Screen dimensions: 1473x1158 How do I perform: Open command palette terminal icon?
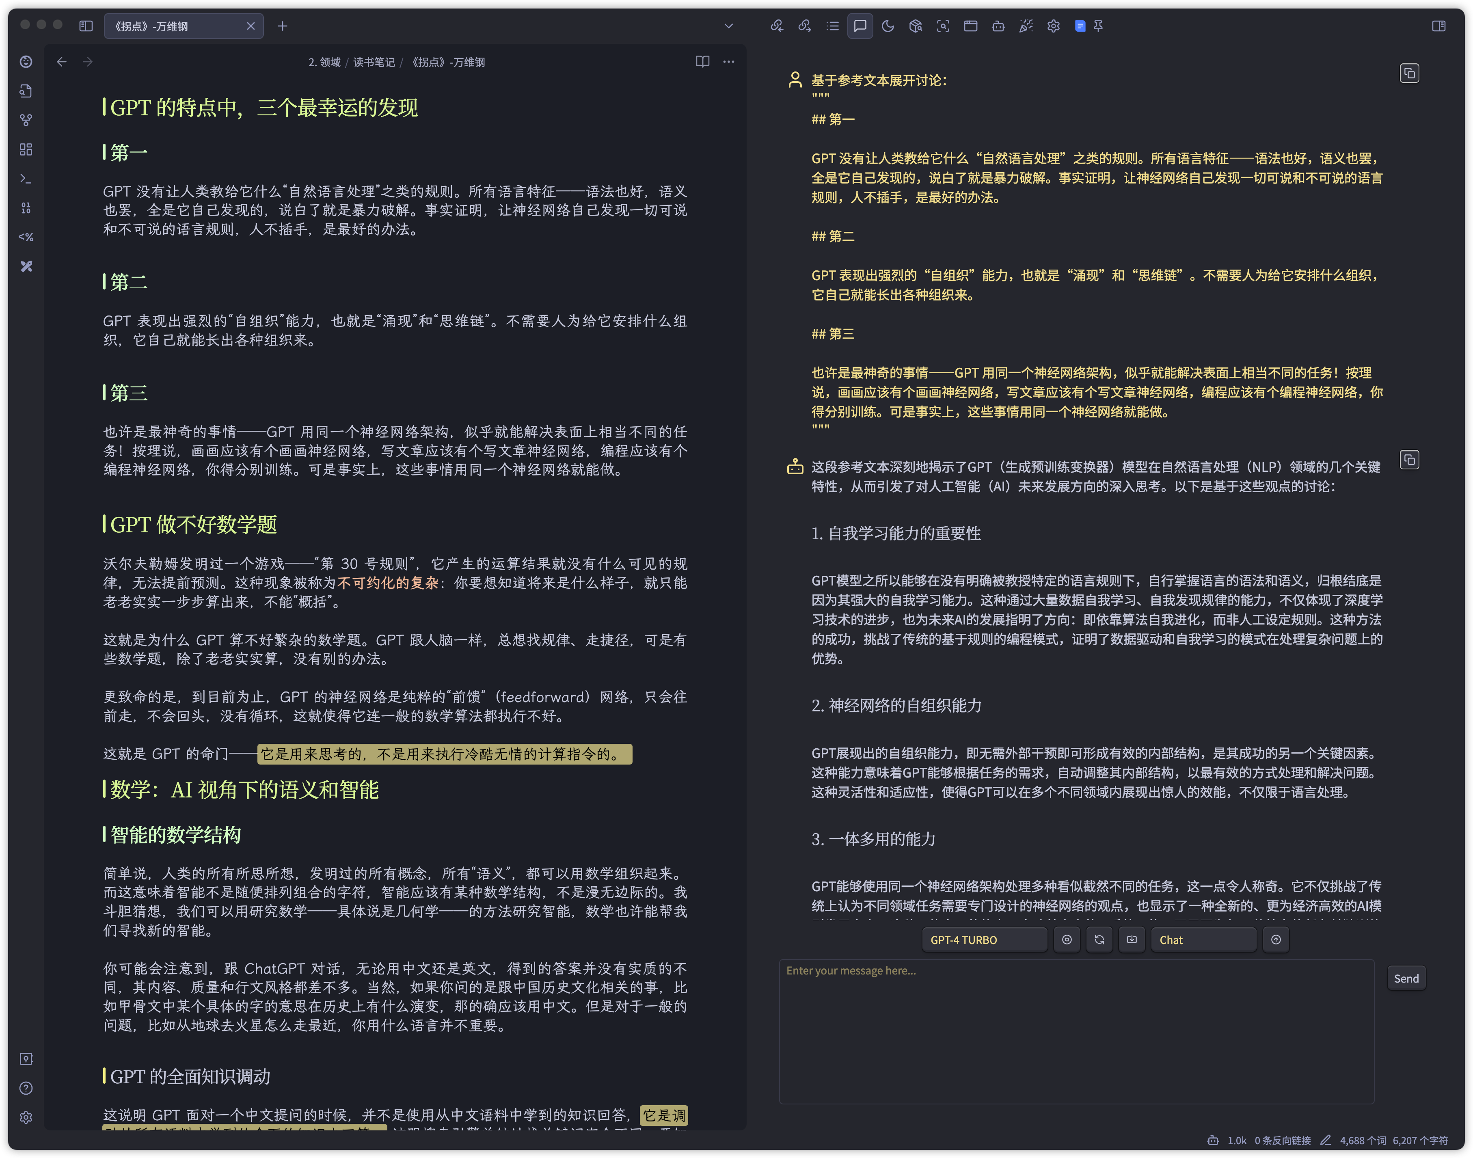click(x=26, y=178)
